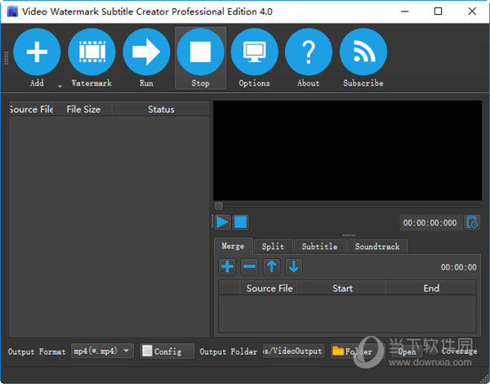This screenshot has width=490, height=384.
Task: Click the Config button
Action: (167, 351)
